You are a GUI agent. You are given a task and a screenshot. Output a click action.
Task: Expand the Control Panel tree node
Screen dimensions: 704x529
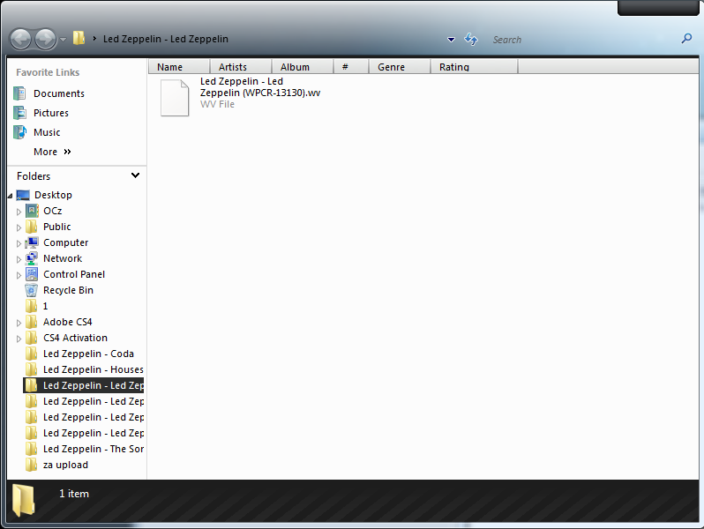(19, 275)
